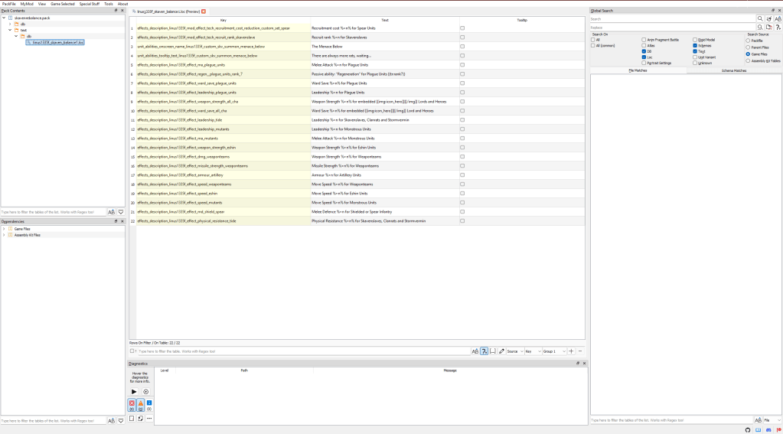Uncheck the Loc search checkbox

(x=644, y=57)
